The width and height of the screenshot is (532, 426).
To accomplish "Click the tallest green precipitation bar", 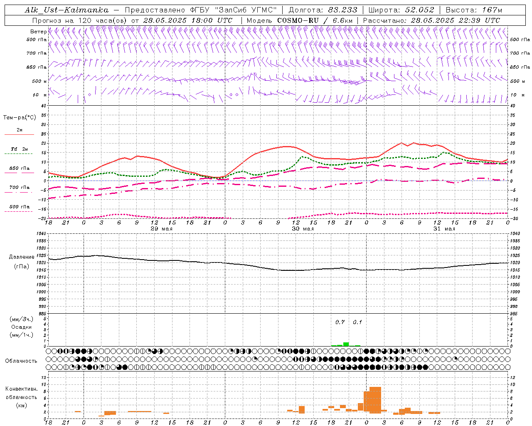I will point(346,344).
